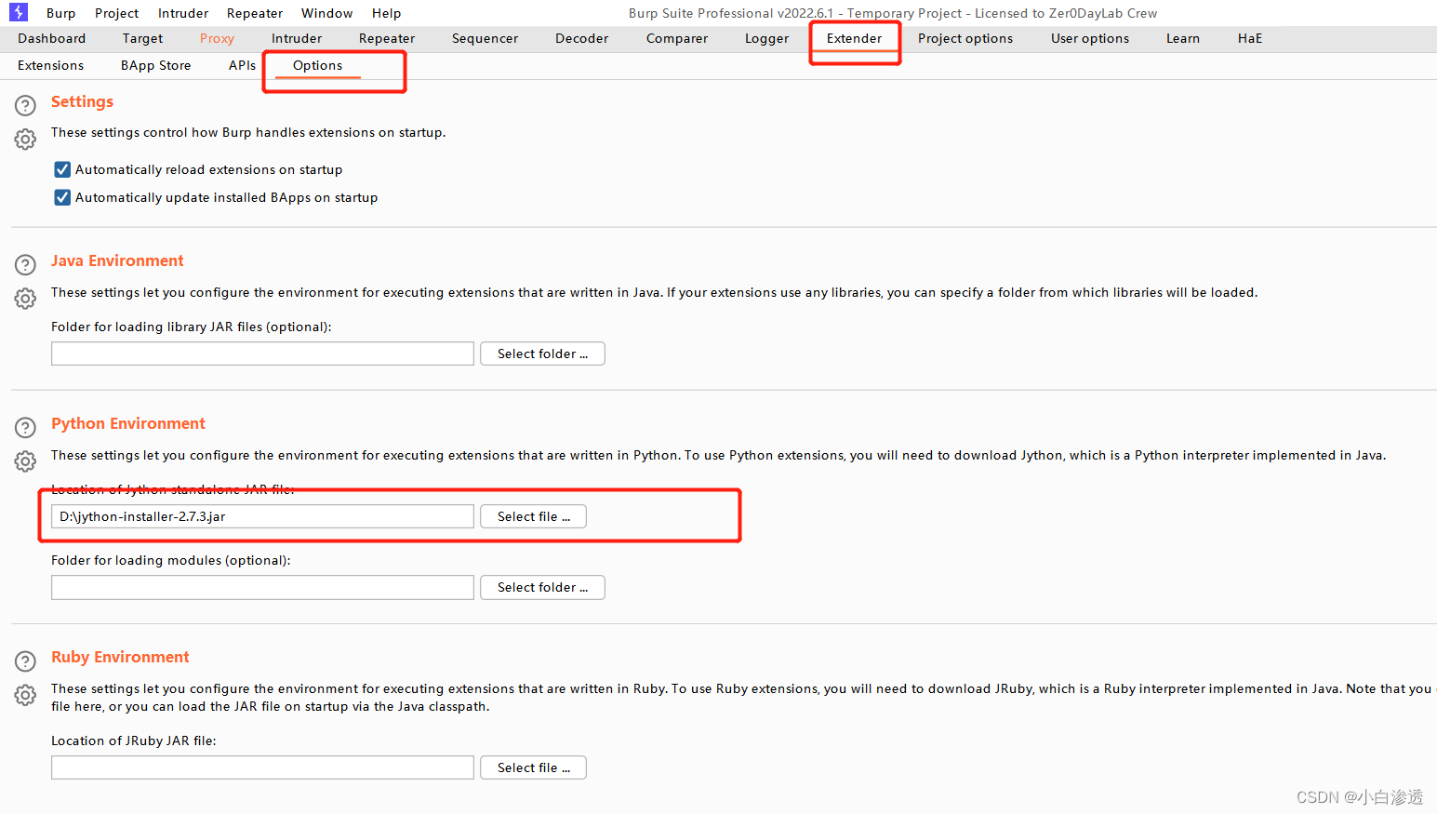This screenshot has width=1437, height=814.
Task: Switch to the Dashboard tab
Action: pos(51,38)
